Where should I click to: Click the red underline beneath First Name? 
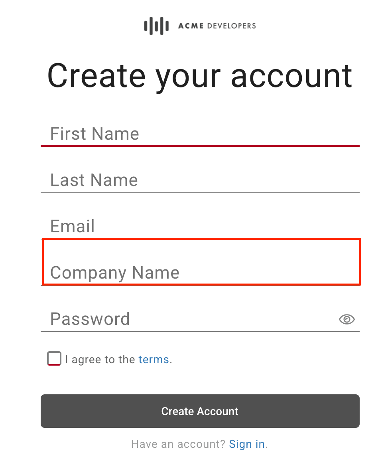tap(199, 146)
